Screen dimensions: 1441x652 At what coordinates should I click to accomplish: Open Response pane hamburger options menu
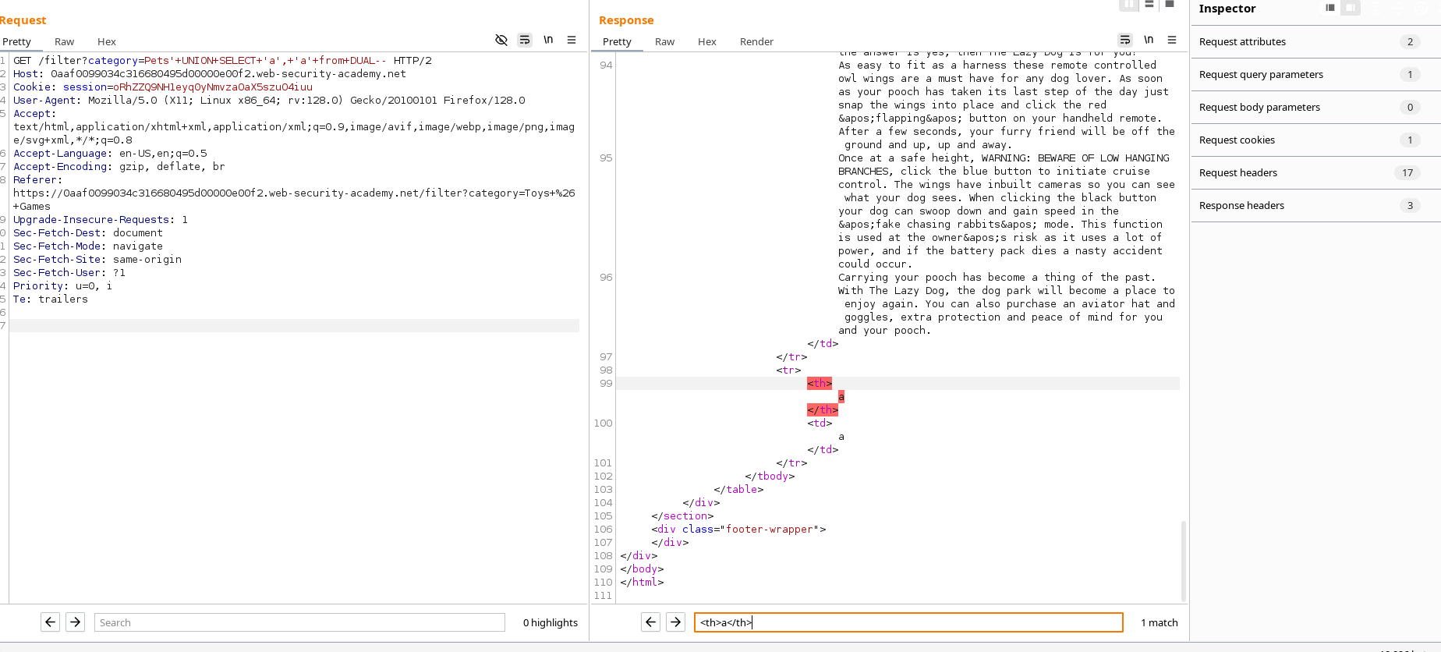[1172, 40]
